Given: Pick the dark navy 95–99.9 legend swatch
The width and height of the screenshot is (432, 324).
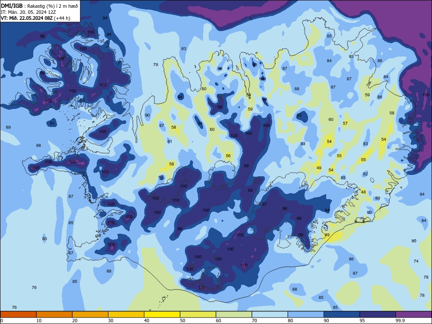Looking at the screenshot, I should click(378, 314).
